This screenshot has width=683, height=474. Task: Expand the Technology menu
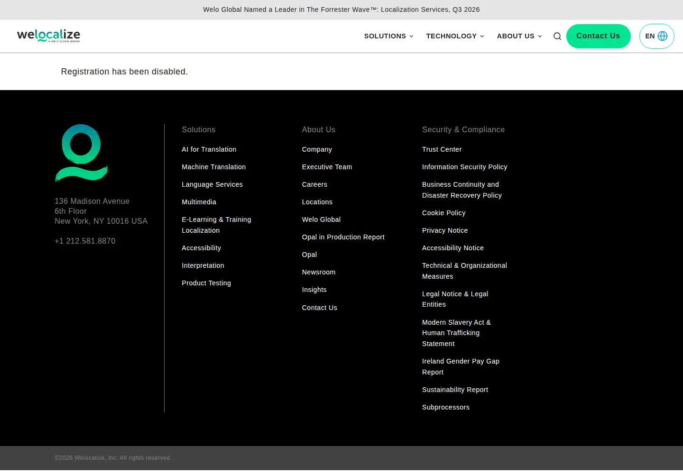pyautogui.click(x=455, y=36)
